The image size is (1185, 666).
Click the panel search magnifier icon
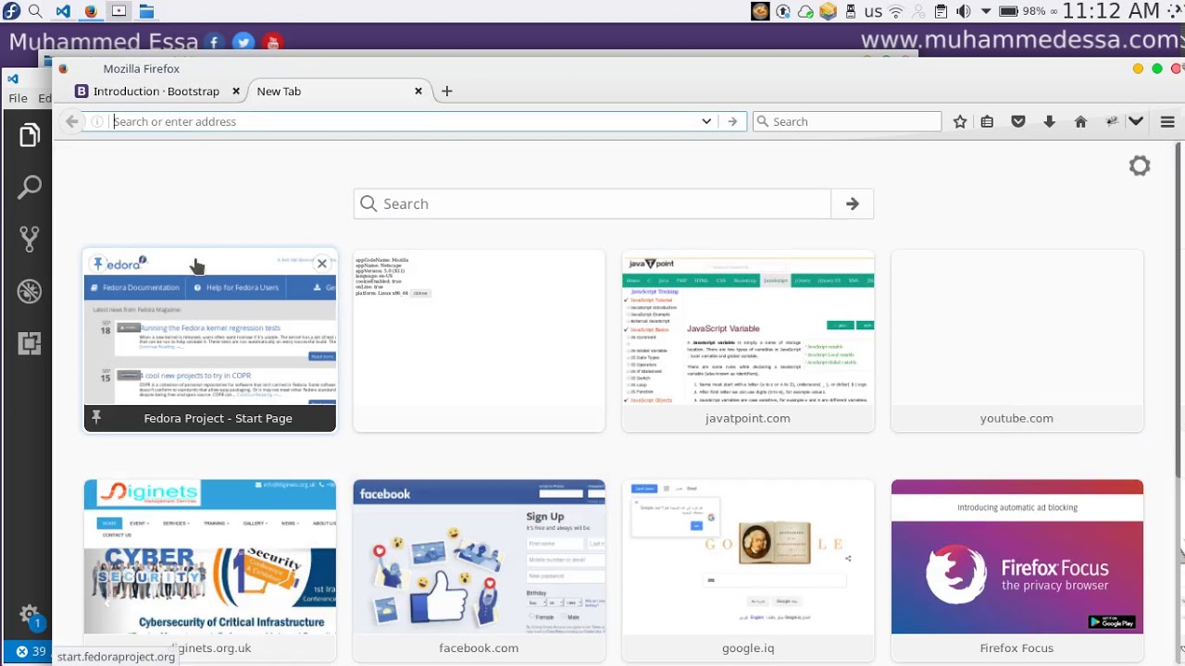35,11
